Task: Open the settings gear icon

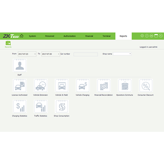Action: [x=142, y=36]
